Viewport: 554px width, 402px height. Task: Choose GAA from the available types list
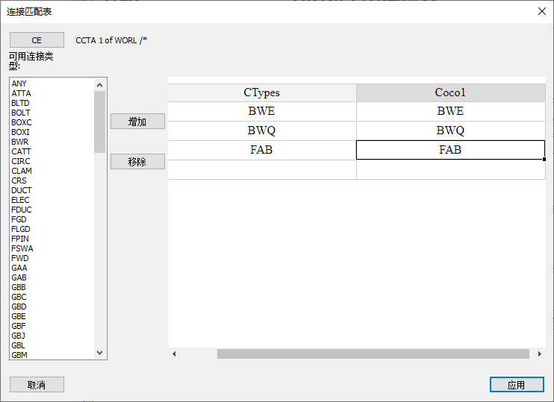[x=19, y=268]
